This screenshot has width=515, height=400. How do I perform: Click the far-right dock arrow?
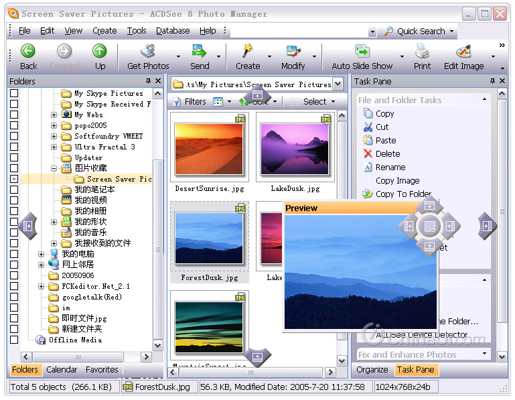[487, 226]
